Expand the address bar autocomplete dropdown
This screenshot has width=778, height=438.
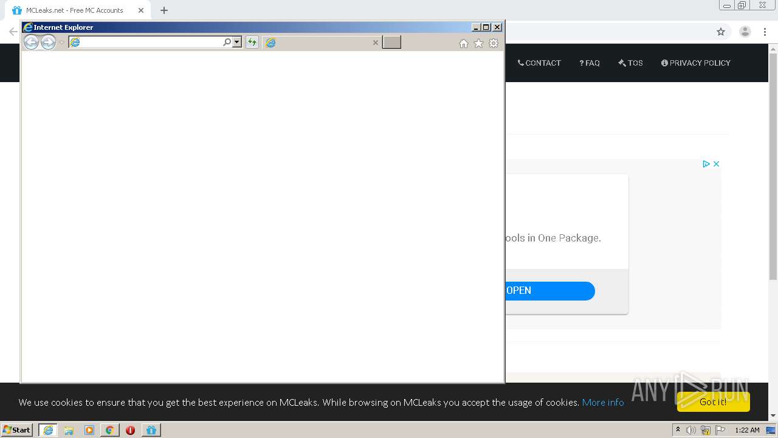237,42
